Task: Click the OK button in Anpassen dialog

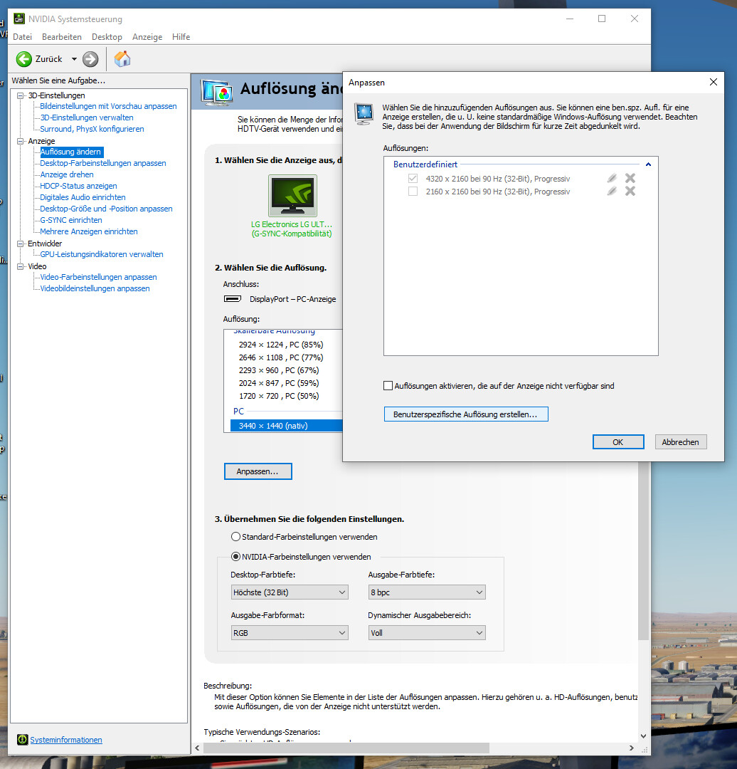Action: click(x=618, y=442)
